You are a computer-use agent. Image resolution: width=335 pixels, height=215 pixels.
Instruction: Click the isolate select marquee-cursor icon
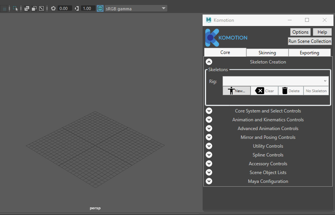click(x=15, y=8)
